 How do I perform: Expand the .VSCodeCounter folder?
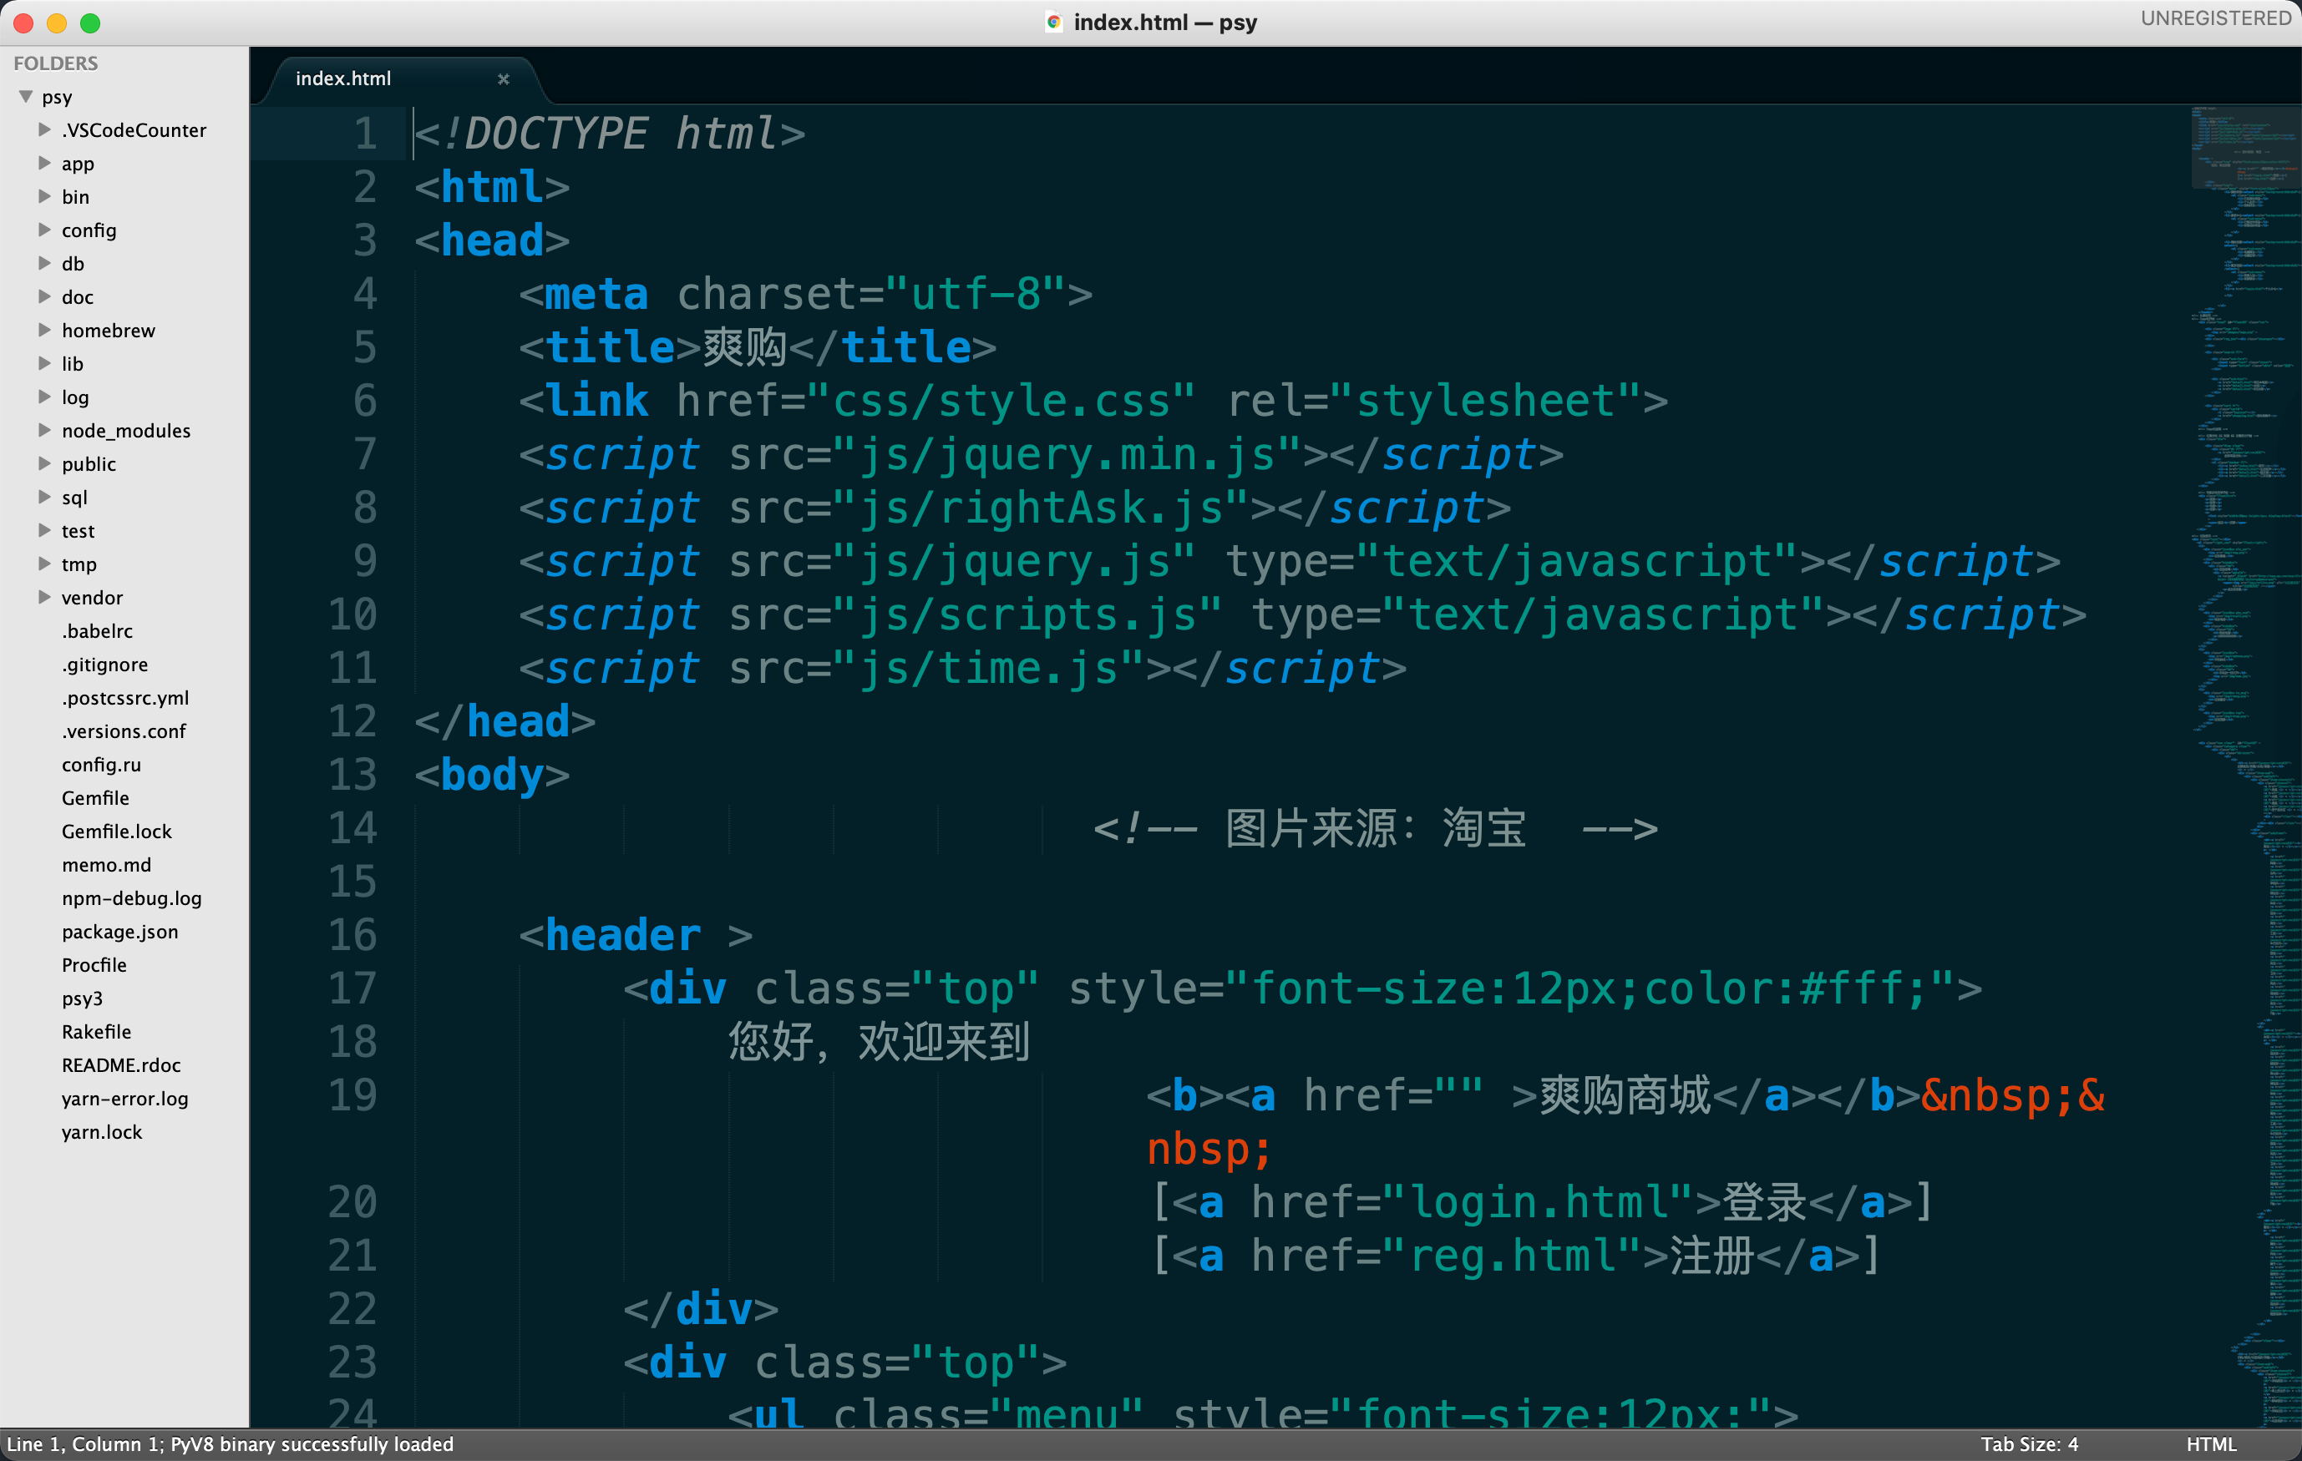pos(44,130)
